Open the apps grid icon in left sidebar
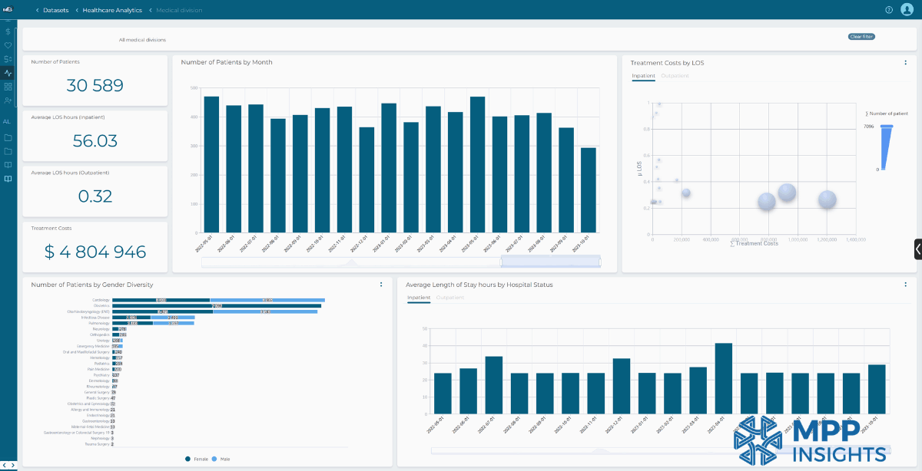The image size is (922, 471). [8, 87]
